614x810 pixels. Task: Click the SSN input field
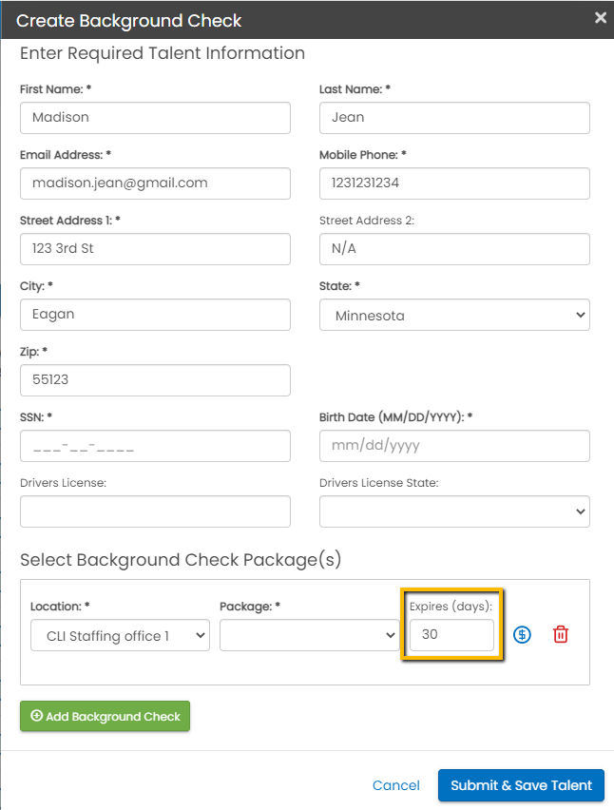(155, 446)
